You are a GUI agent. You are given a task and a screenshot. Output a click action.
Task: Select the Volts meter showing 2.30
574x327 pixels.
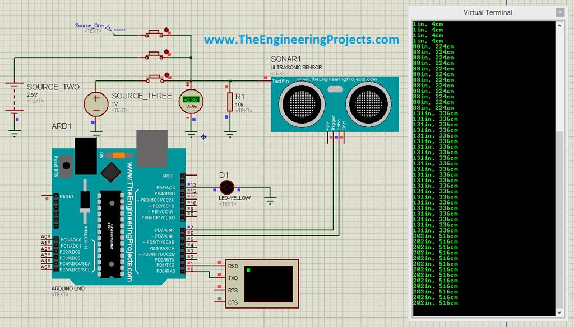tap(190, 101)
